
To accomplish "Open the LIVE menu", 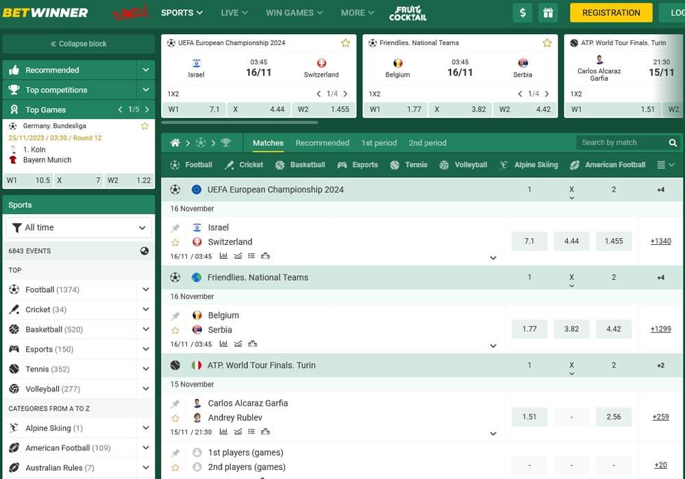I will click(234, 12).
